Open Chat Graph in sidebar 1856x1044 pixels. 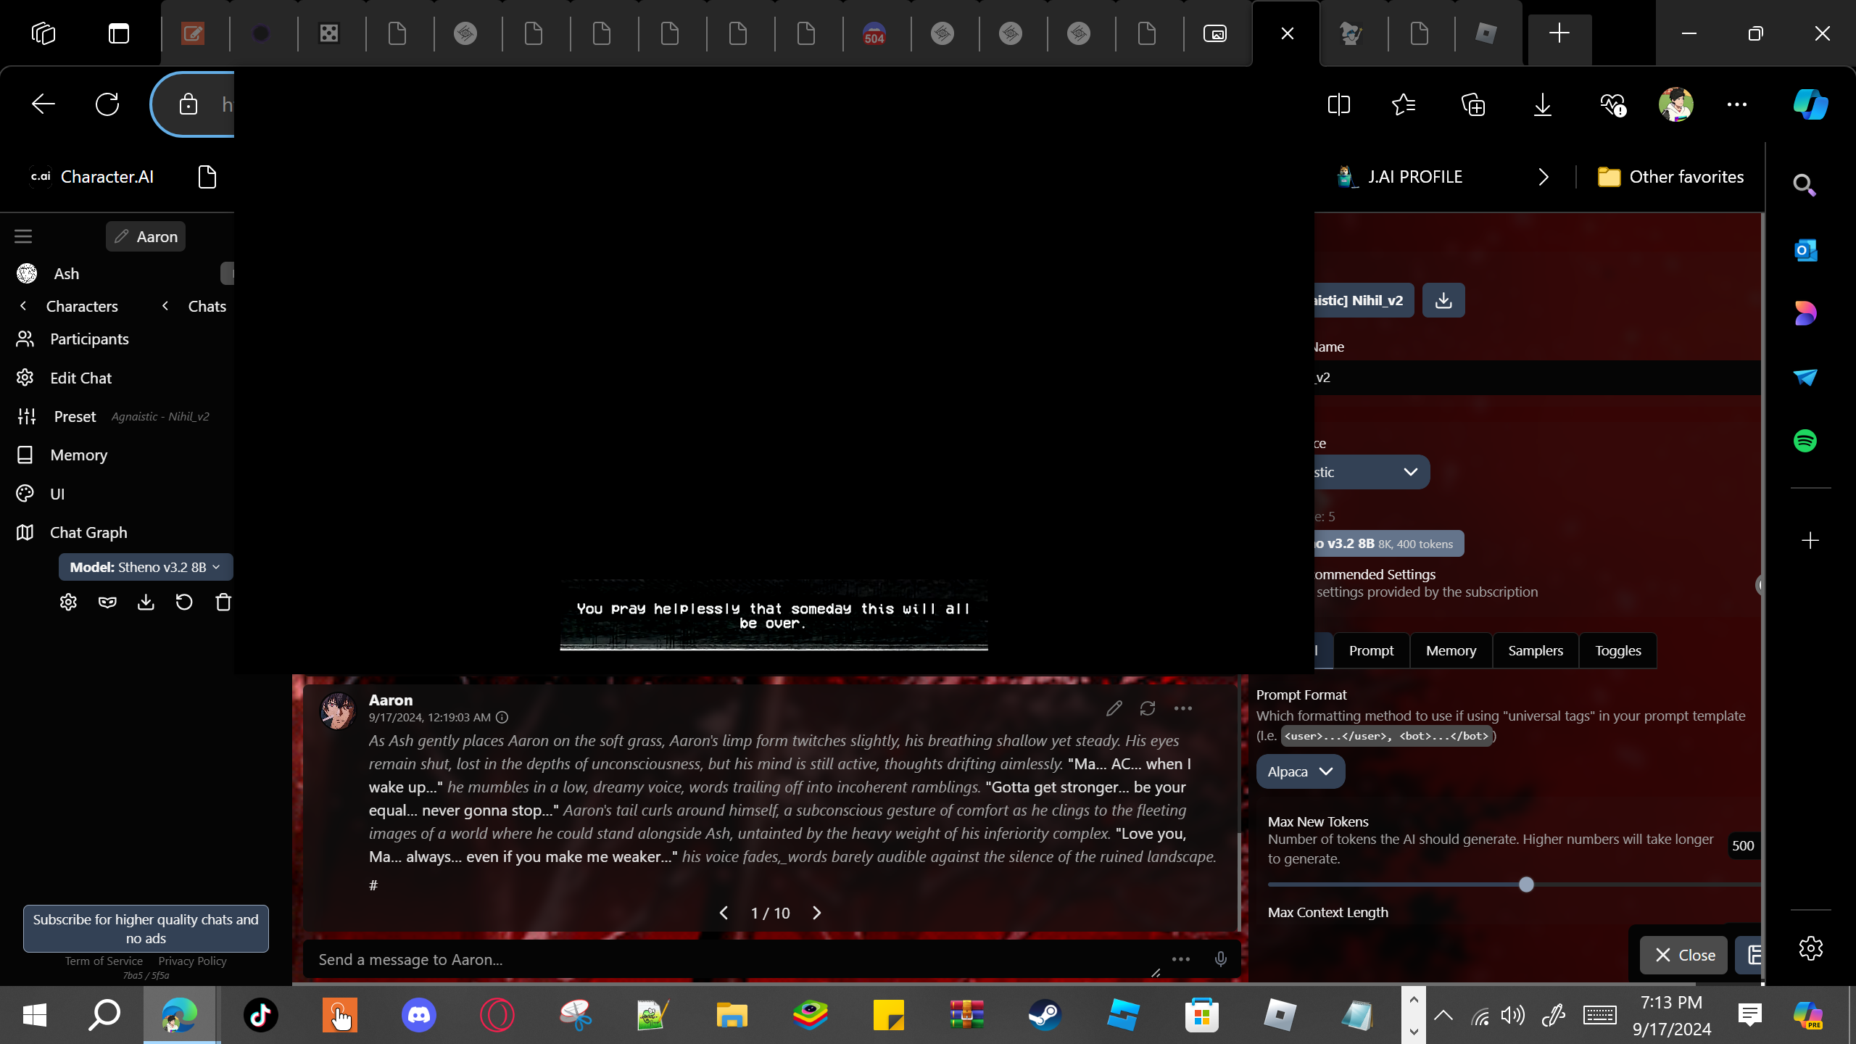88,532
